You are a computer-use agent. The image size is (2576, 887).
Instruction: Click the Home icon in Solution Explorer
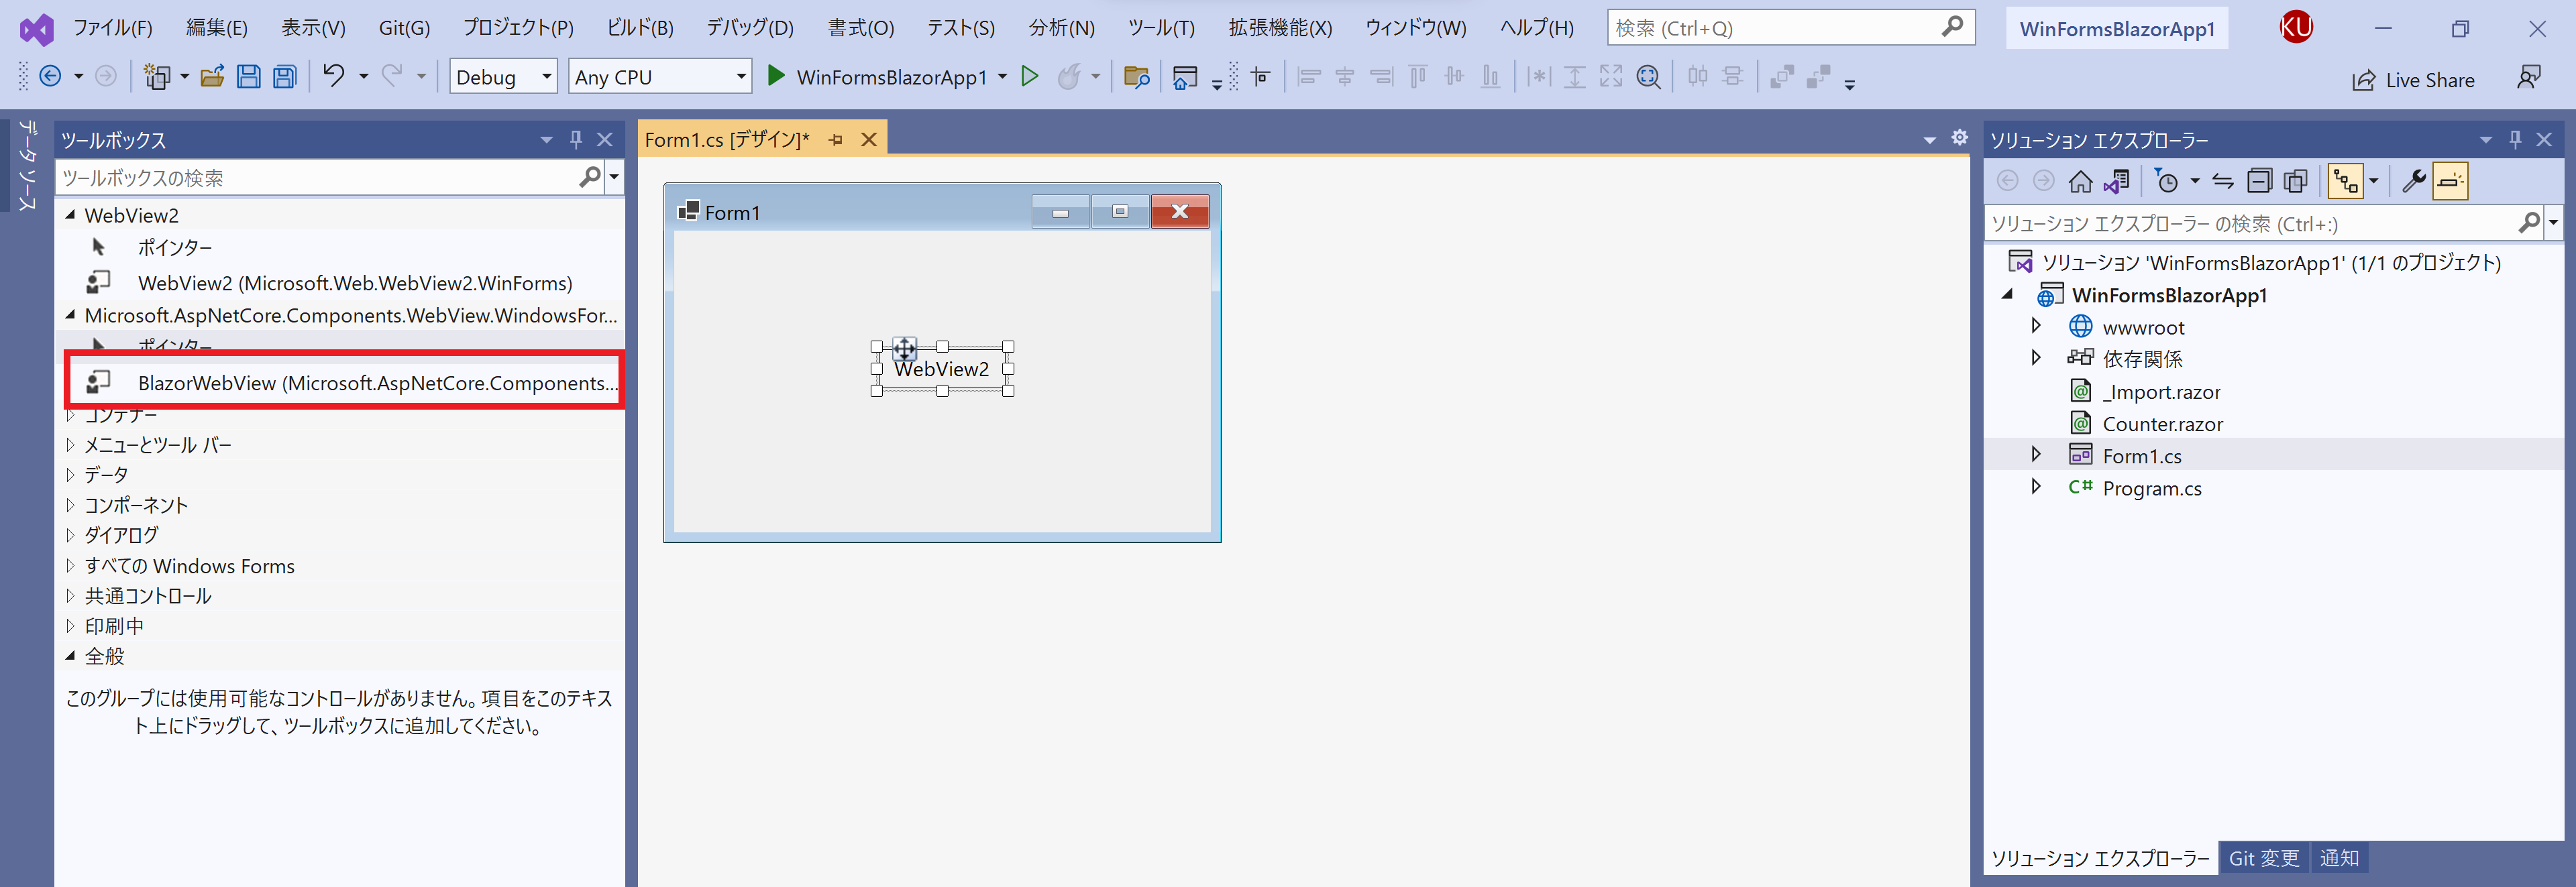point(2080,181)
